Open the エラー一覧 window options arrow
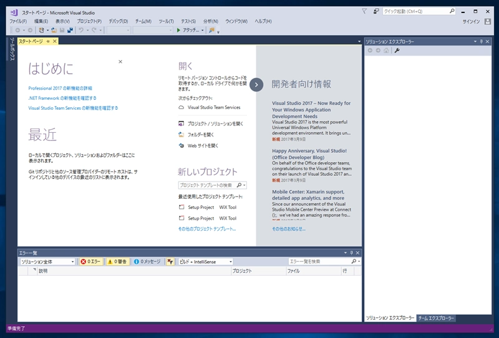Image resolution: width=499 pixels, height=338 pixels. point(346,253)
